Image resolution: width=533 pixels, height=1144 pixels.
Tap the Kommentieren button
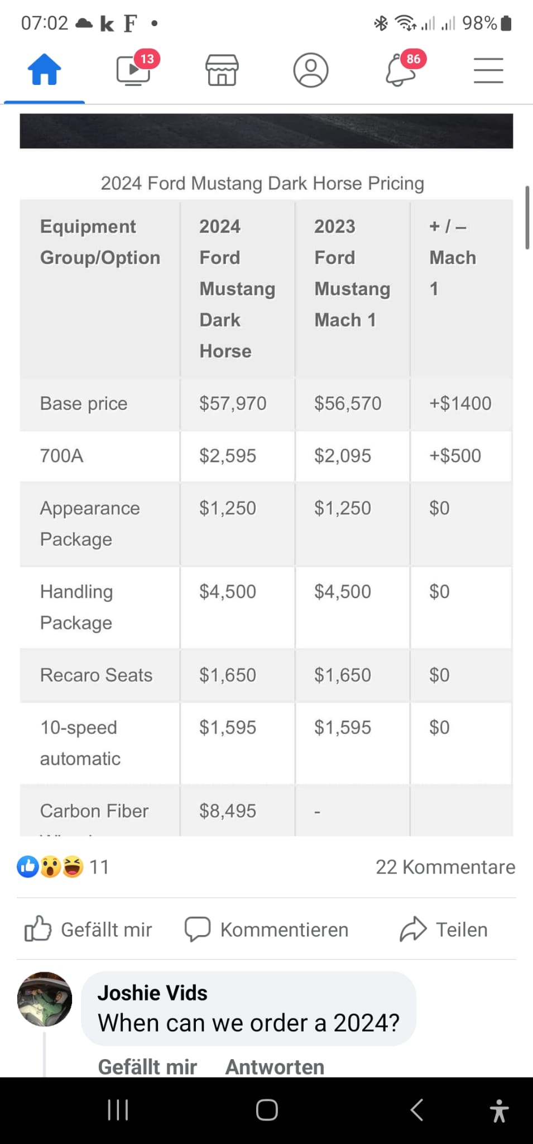pyautogui.click(x=266, y=929)
